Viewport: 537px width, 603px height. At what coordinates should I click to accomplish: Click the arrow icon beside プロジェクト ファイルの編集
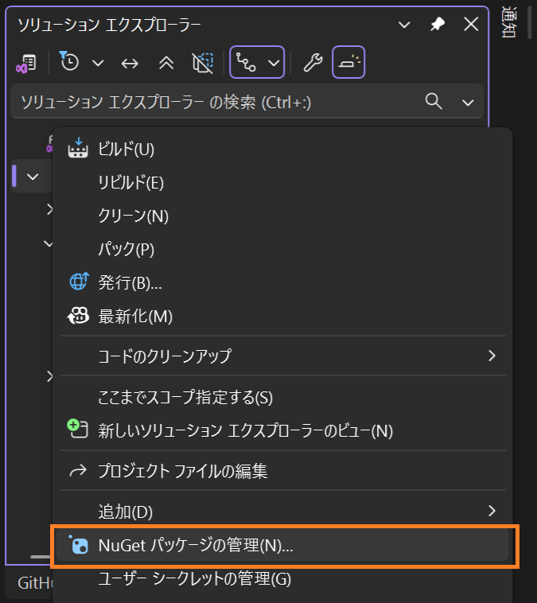(x=78, y=470)
